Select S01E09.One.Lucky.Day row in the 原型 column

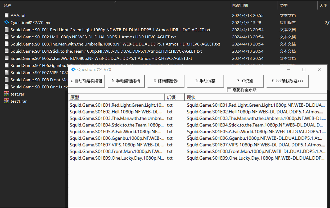pos(117,158)
